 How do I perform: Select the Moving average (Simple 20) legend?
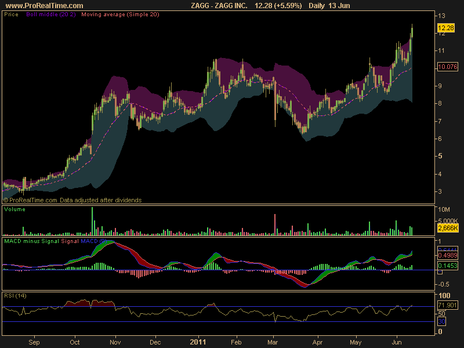point(120,14)
